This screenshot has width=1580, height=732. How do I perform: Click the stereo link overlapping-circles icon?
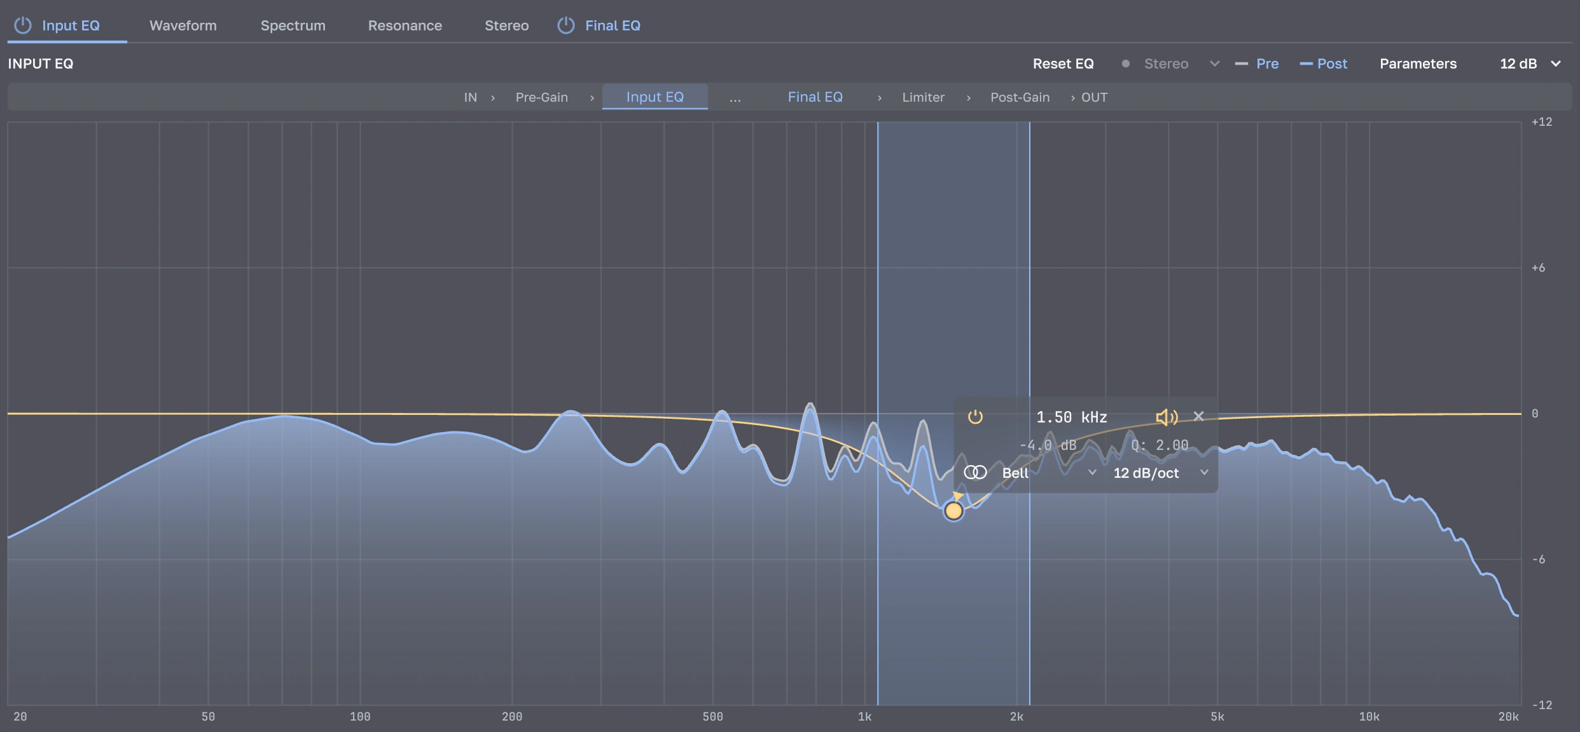(x=975, y=472)
